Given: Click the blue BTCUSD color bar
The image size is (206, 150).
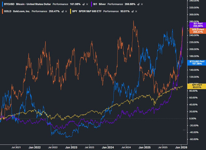Looking at the screenshot, I should 2,4.
